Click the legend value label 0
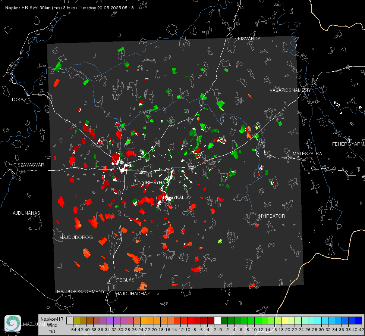Screen dimensions: 365x336 221,330
